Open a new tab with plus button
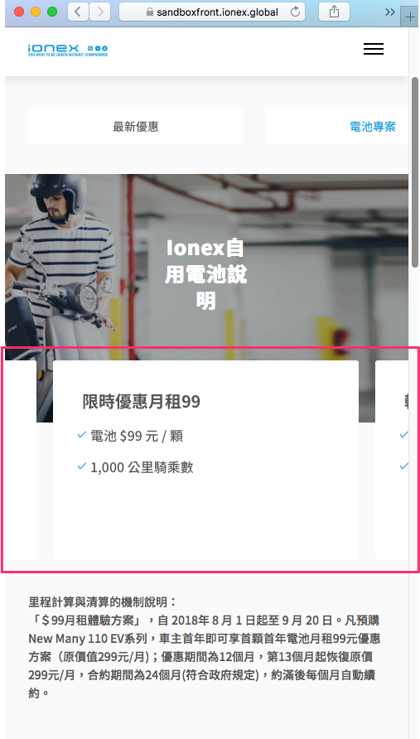Viewport: 420px width, 739px height. [410, 17]
